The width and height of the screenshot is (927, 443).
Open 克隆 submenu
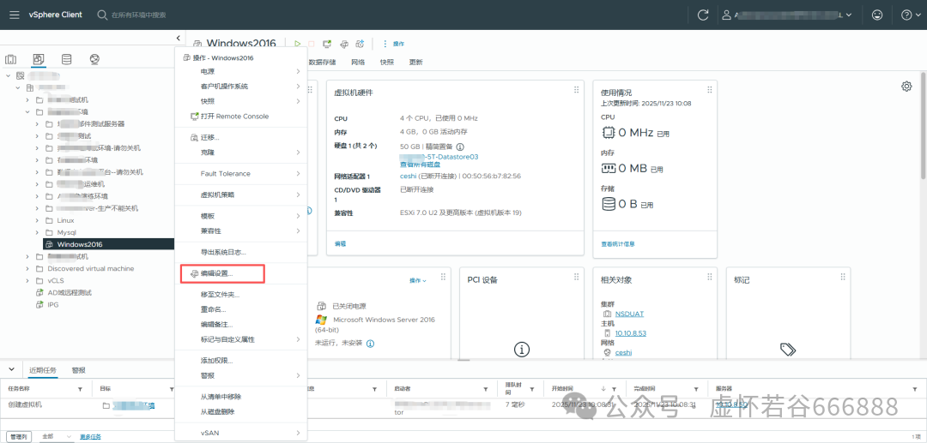(x=241, y=153)
